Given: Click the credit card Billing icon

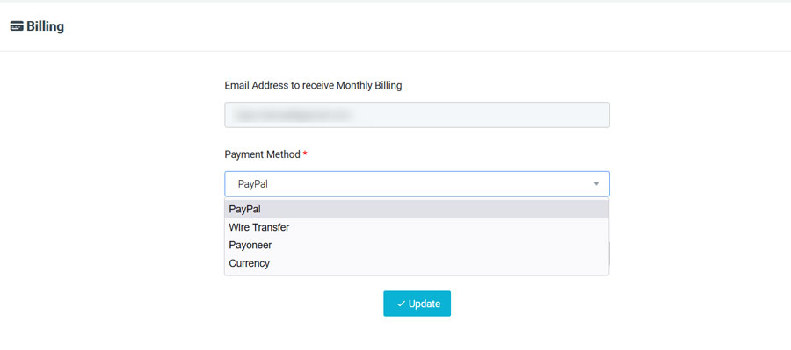Looking at the screenshot, I should pos(17,26).
